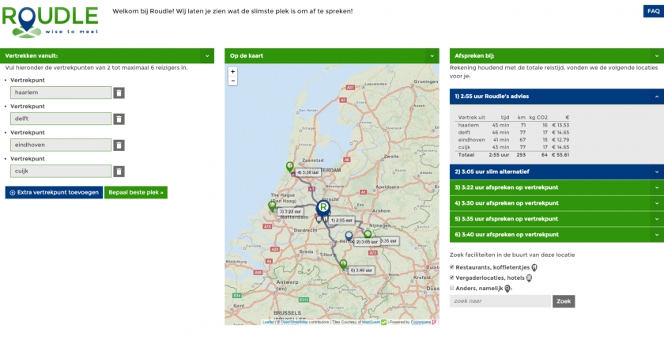The width and height of the screenshot is (664, 340).
Task: Click the '1) 2:55 uur' map label
Action: pos(341,221)
